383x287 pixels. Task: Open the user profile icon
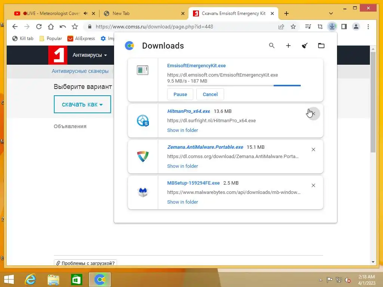coord(356,27)
